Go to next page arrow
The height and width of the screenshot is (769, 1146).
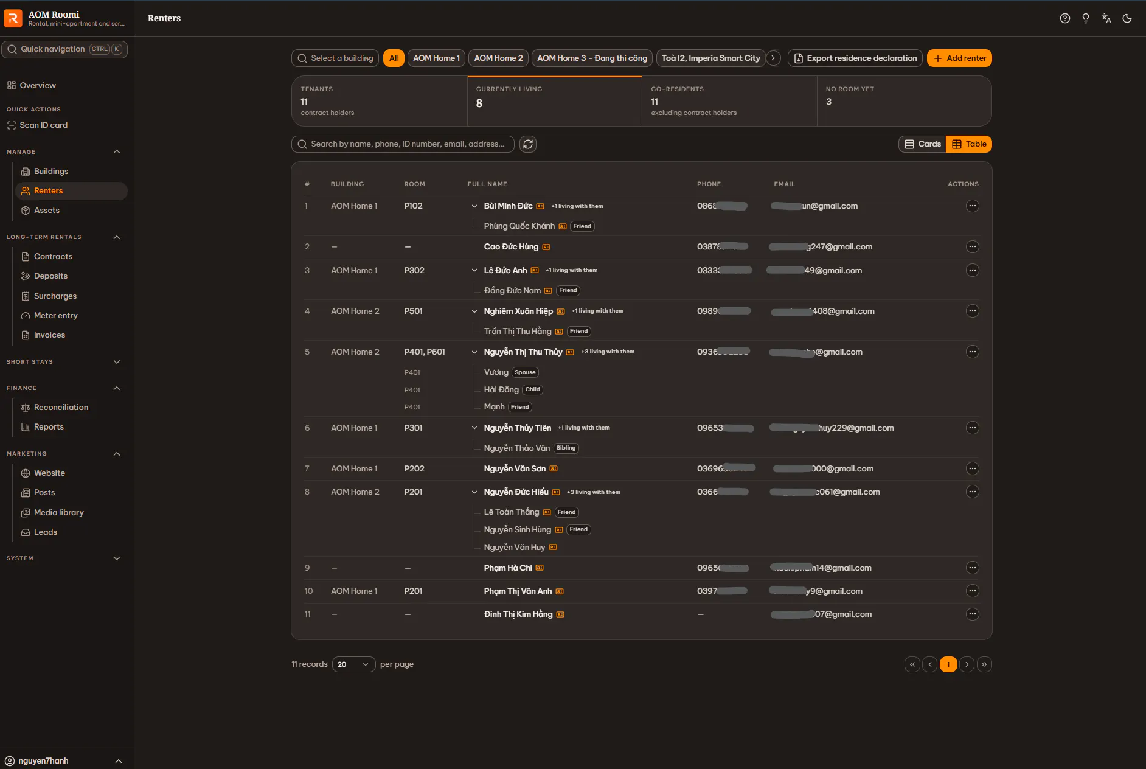(967, 664)
